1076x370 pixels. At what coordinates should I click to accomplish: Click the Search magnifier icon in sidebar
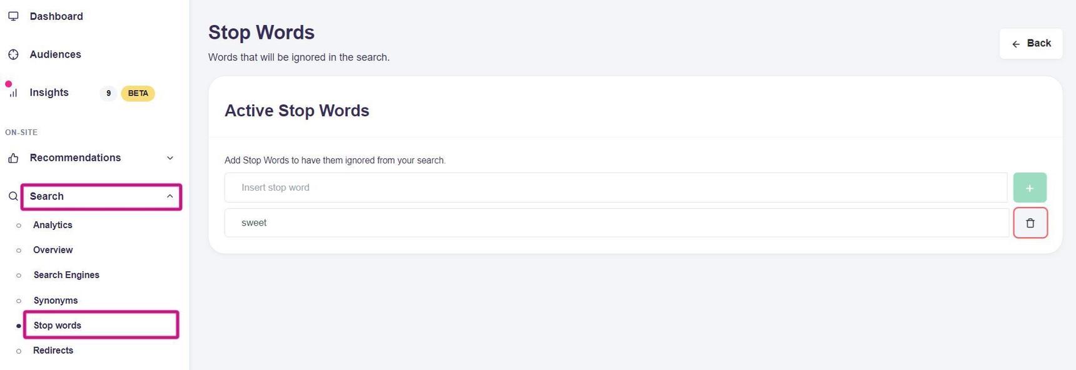13,196
